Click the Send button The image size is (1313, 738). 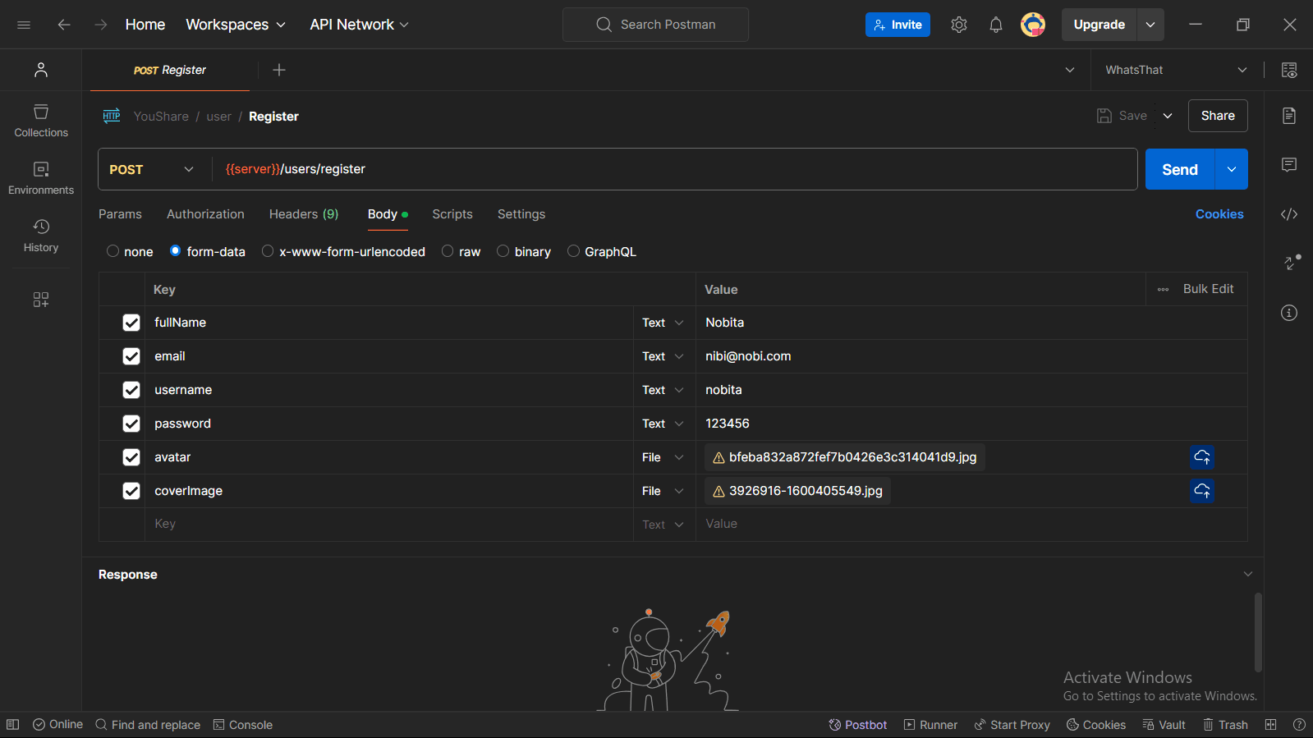(x=1179, y=169)
